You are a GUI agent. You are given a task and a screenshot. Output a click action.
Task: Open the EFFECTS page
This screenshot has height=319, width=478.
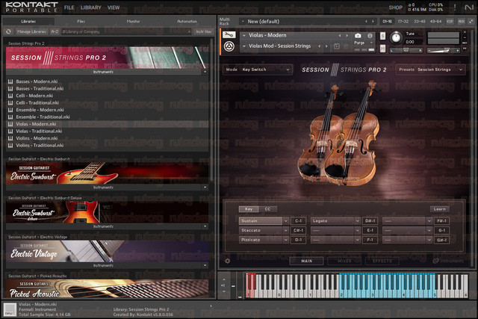pos(382,261)
